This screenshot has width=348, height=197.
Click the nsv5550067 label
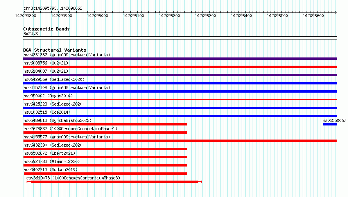click(334, 120)
